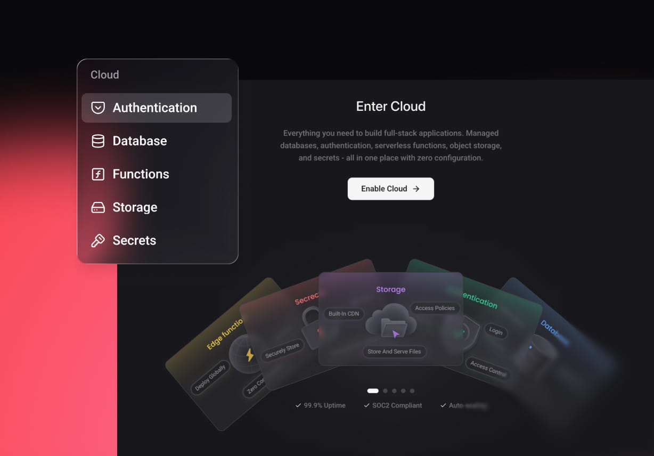Click the Login pill on Authentication card
The height and width of the screenshot is (456, 654).
click(496, 331)
